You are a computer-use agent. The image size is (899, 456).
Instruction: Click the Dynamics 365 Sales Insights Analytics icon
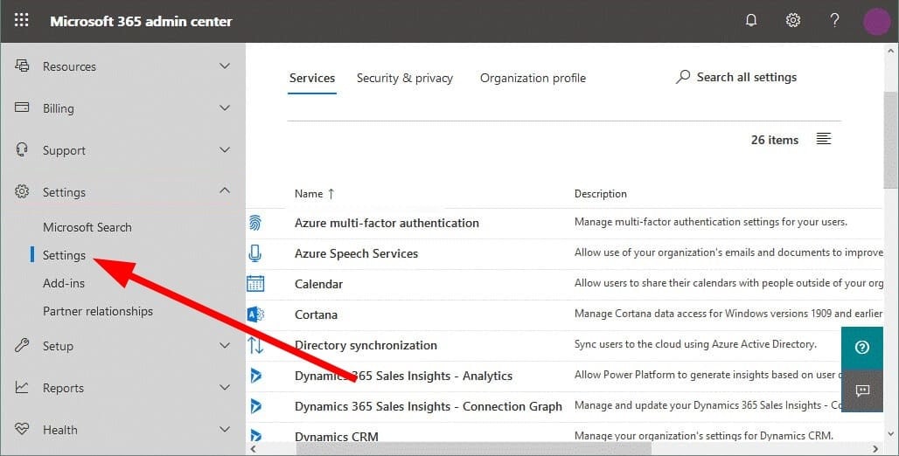(255, 376)
